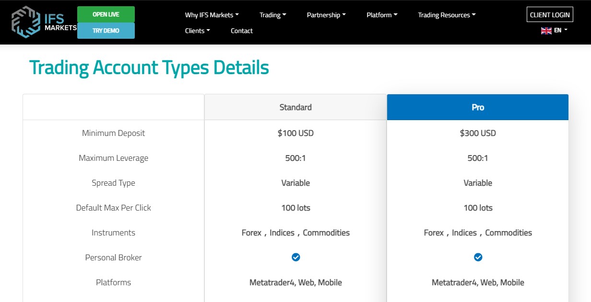The width and height of the screenshot is (591, 302).
Task: Go to the Contact page
Action: pos(241,31)
